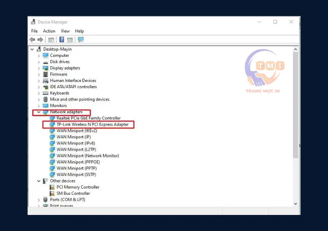Click the Other devices question-mark icon
The image size is (328, 231).
click(46, 181)
